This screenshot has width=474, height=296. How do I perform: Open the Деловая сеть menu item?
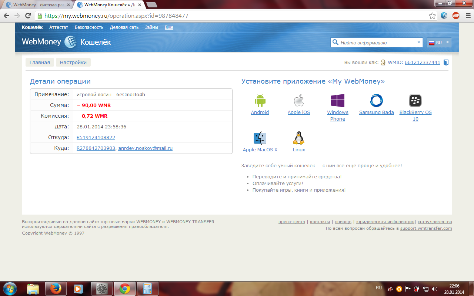coord(124,27)
